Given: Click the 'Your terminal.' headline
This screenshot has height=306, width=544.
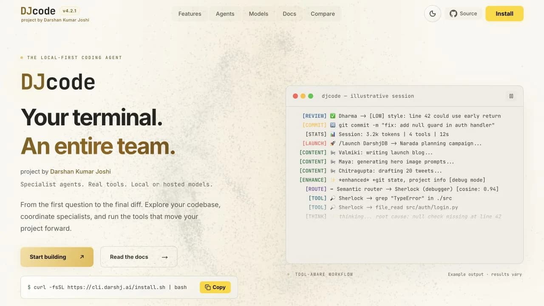Looking at the screenshot, I should 91,117.
